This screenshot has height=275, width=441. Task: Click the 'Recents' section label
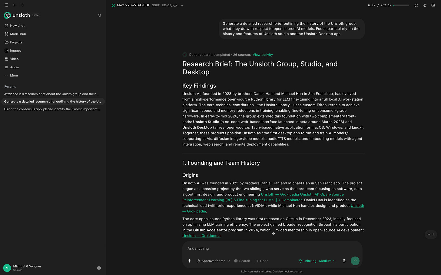point(10,86)
